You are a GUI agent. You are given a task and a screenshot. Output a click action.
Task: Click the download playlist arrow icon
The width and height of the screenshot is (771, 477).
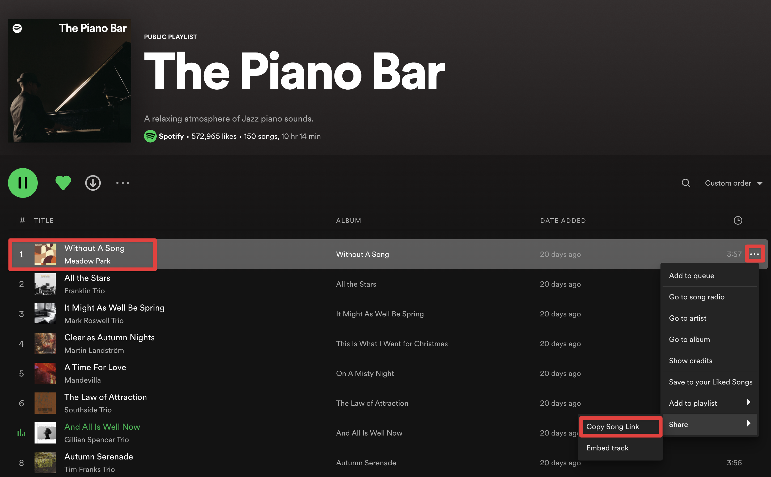(x=93, y=183)
